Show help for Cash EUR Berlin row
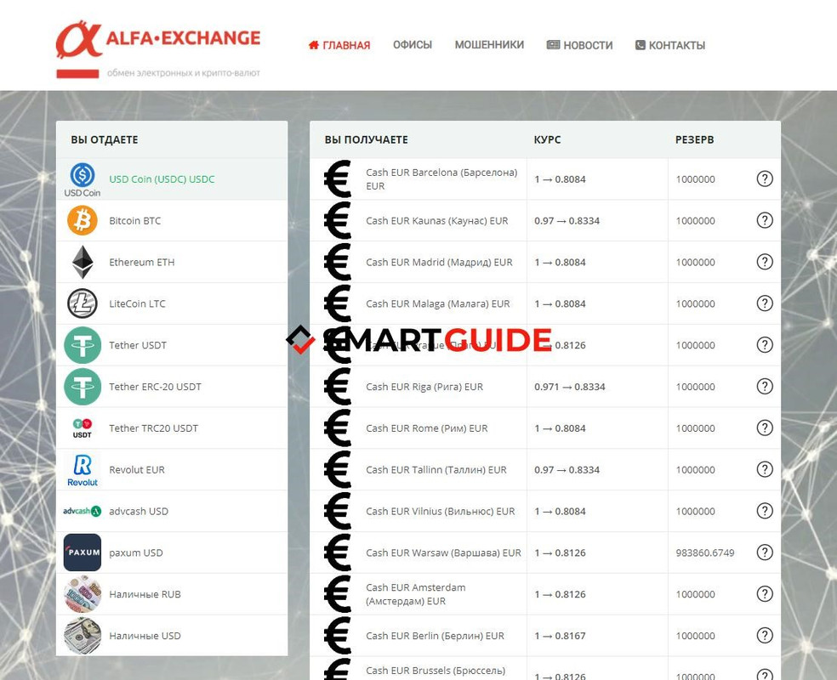This screenshot has height=680, width=837. (765, 635)
